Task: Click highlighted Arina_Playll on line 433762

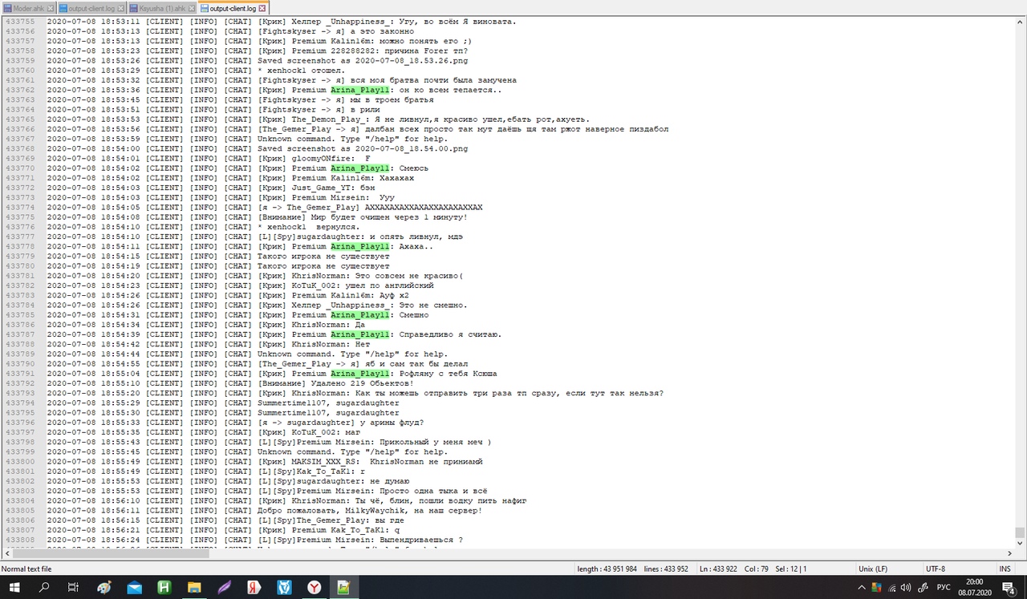Action: click(x=360, y=90)
